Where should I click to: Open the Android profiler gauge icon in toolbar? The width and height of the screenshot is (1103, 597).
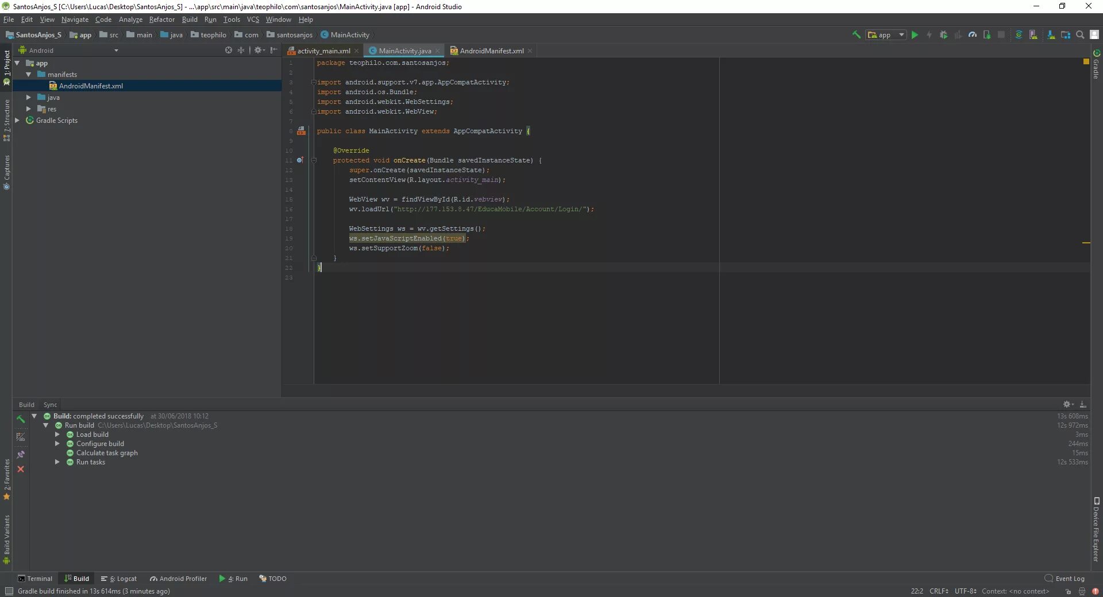click(972, 35)
